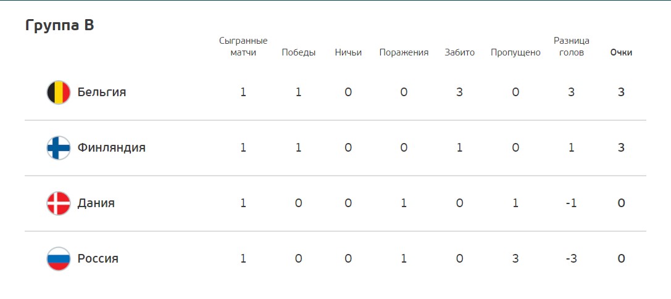Viewport: 671px width, 299px height.
Task: Click Belgium's points value
Action: (x=622, y=92)
